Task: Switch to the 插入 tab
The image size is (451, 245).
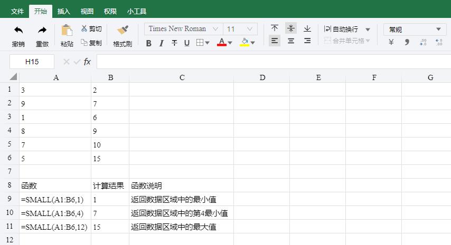Action: pos(63,11)
